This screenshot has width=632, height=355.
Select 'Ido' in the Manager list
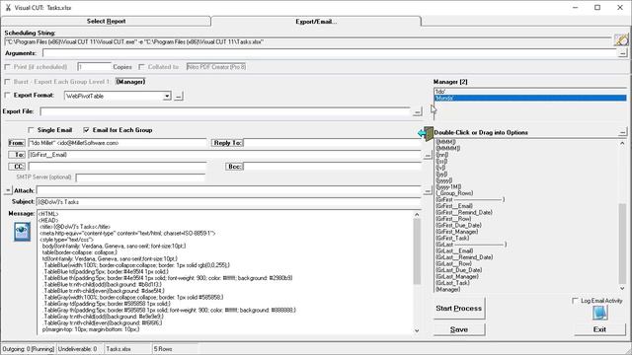(x=530, y=92)
